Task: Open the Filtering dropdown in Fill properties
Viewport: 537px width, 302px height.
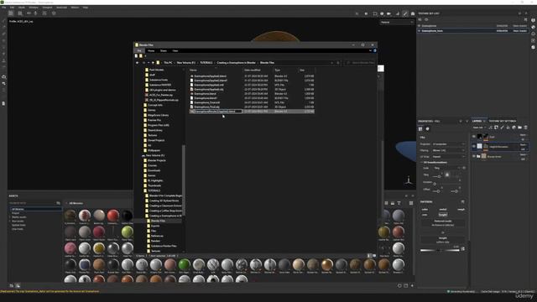Action: (448, 150)
